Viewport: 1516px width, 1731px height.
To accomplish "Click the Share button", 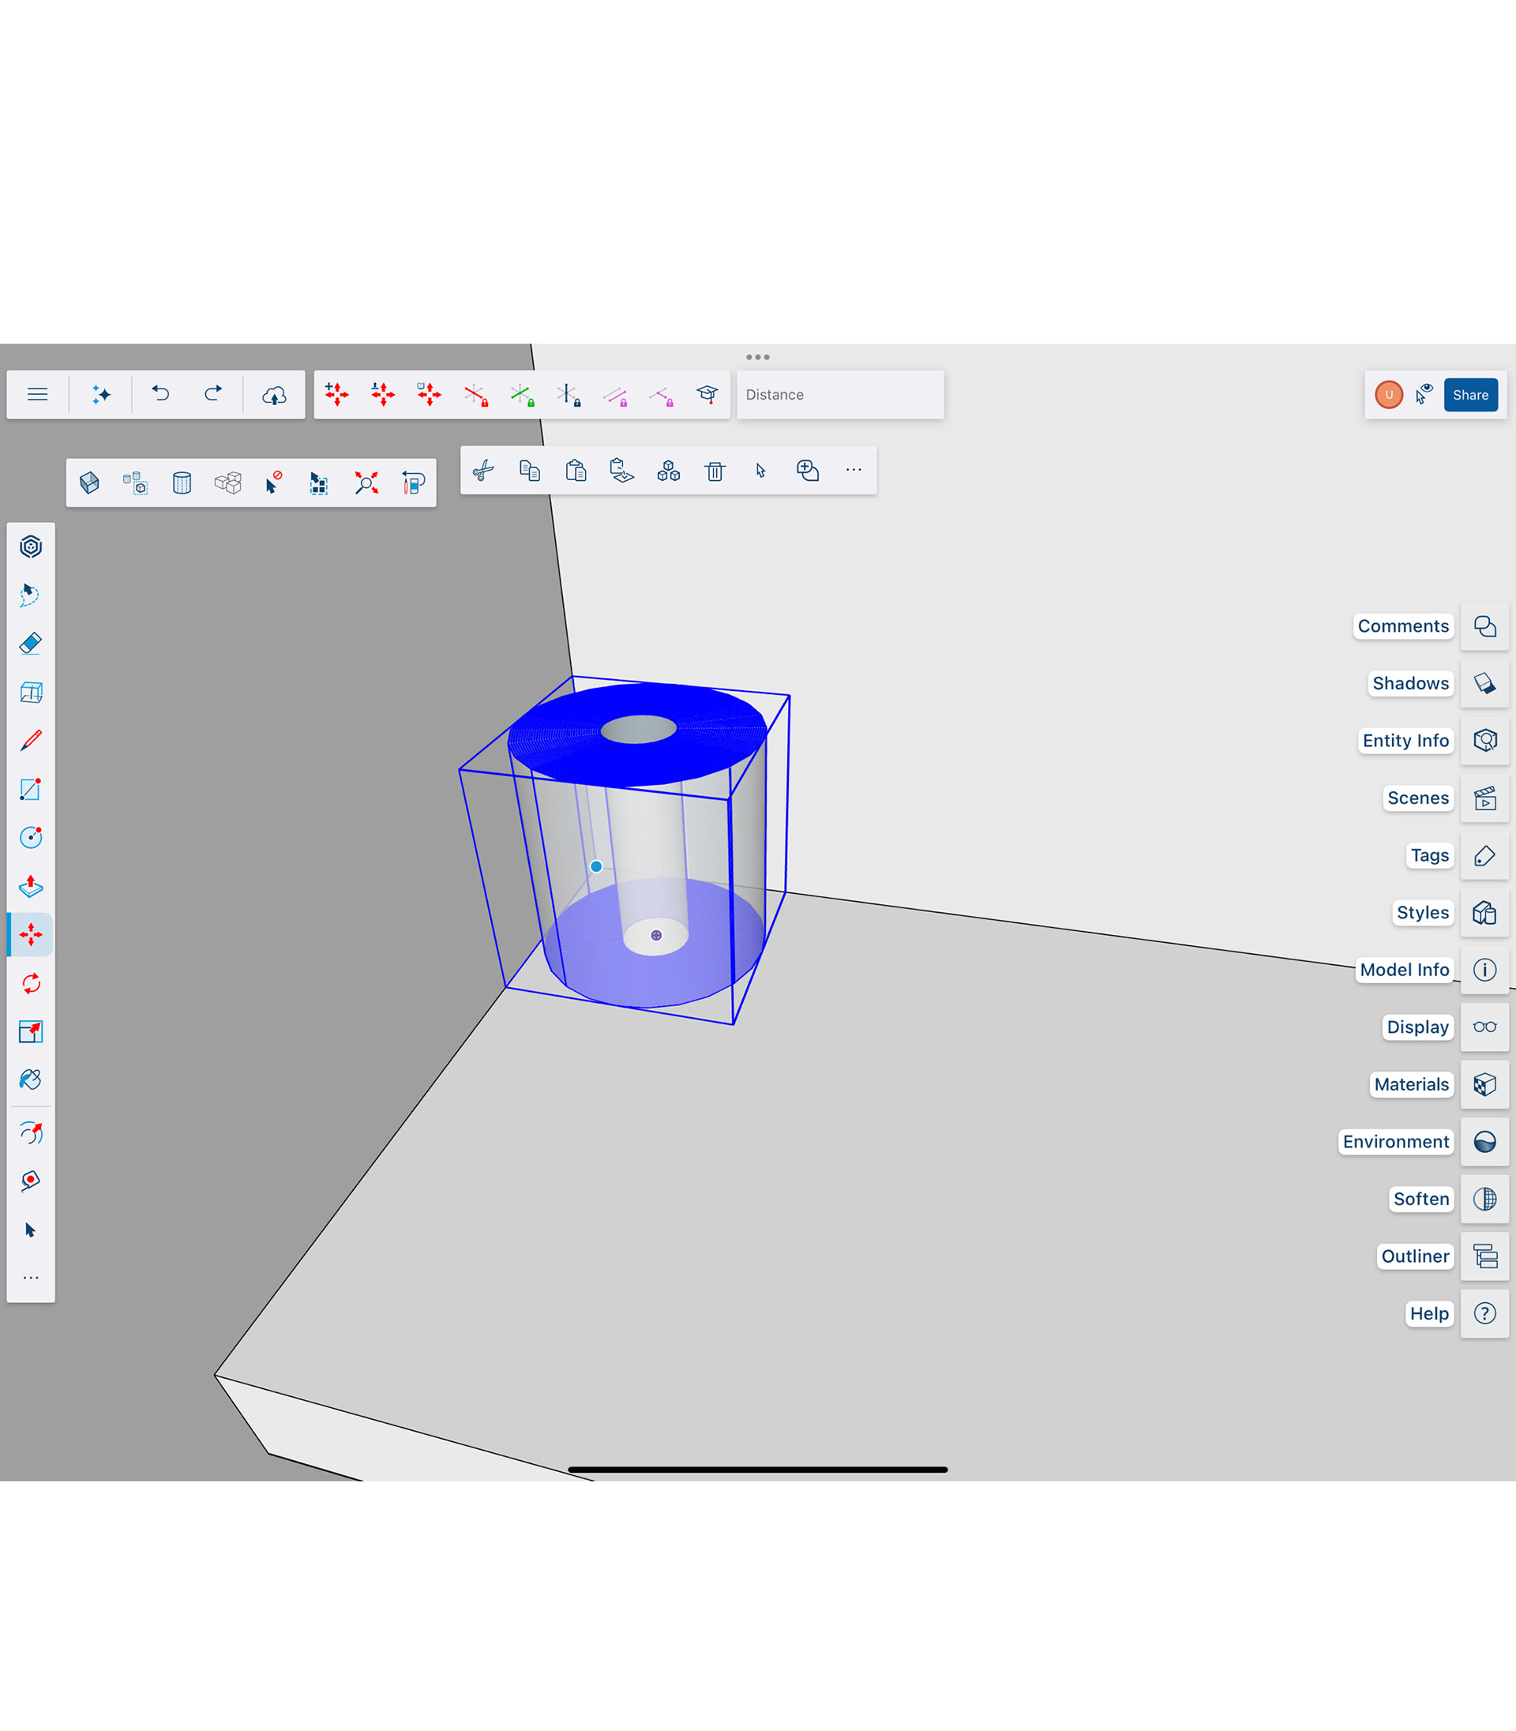I will (x=1470, y=395).
